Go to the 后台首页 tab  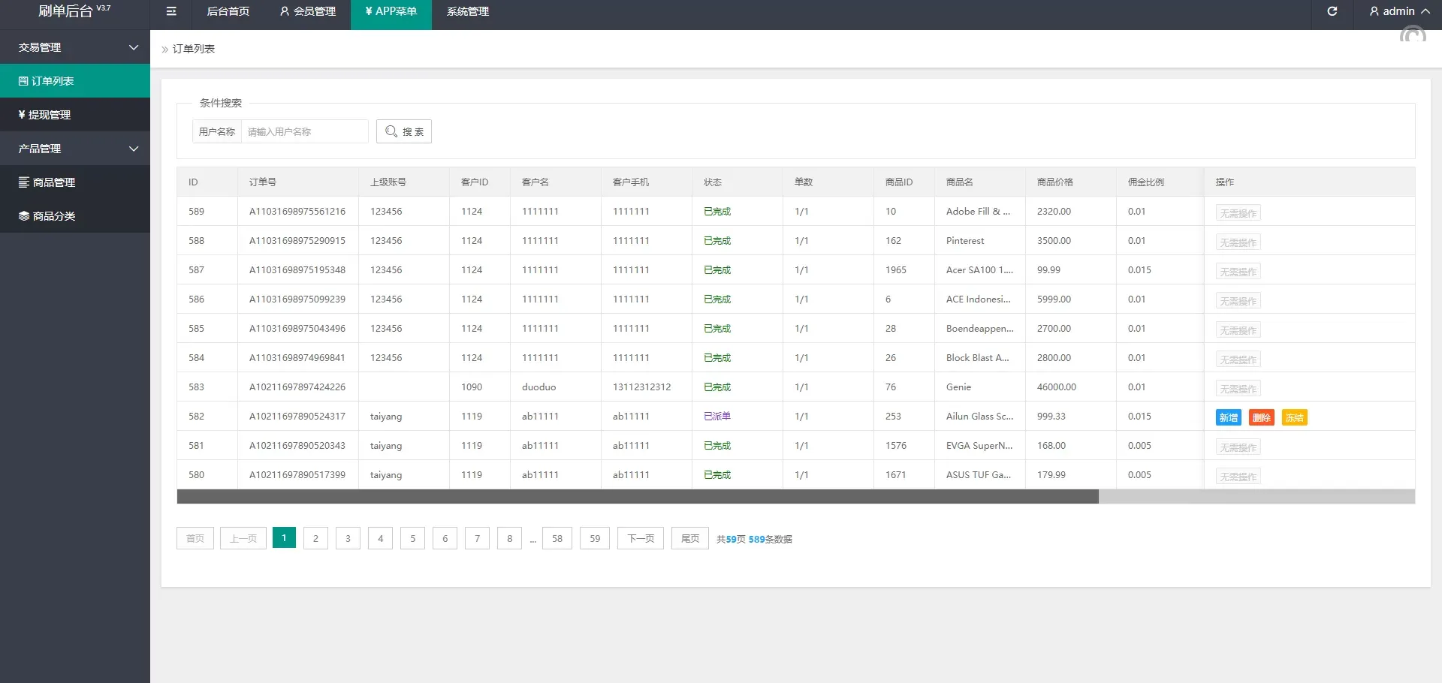(x=228, y=11)
